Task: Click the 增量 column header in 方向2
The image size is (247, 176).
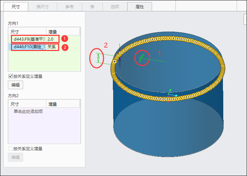Action: coord(63,104)
